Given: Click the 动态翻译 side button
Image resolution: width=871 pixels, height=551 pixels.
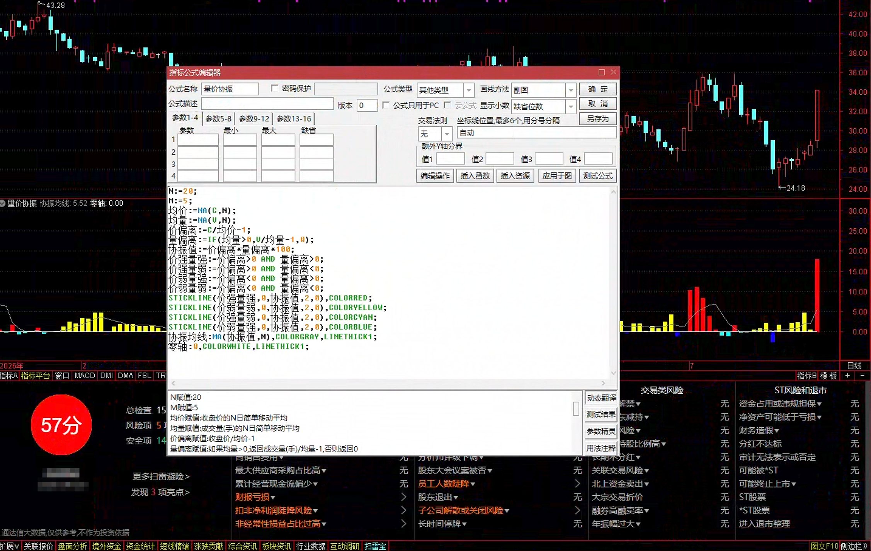Looking at the screenshot, I should tap(601, 398).
